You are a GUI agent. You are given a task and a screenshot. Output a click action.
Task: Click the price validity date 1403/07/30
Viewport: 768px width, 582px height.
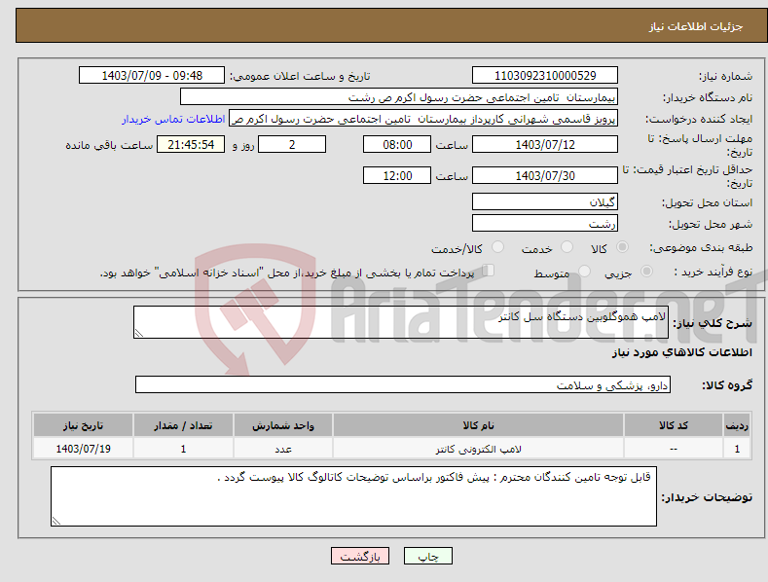[545, 175]
